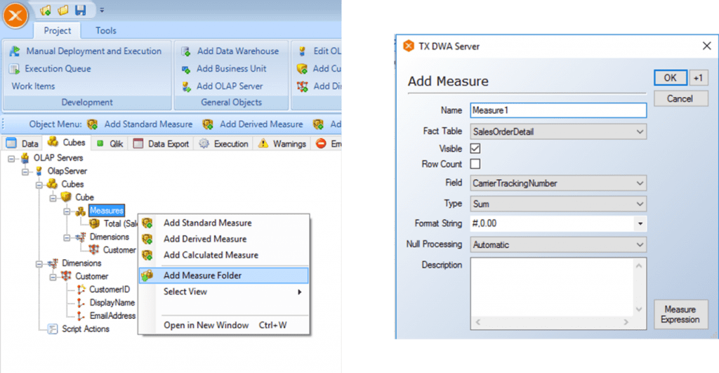Open the Format String dropdown arrow
The image size is (719, 373).
click(x=640, y=224)
